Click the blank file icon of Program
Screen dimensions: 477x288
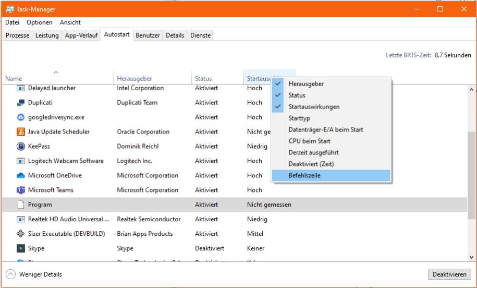pyautogui.click(x=20, y=205)
